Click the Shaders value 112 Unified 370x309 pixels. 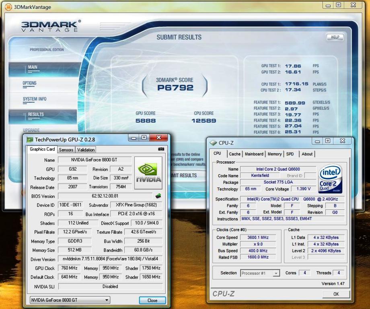(x=78, y=223)
